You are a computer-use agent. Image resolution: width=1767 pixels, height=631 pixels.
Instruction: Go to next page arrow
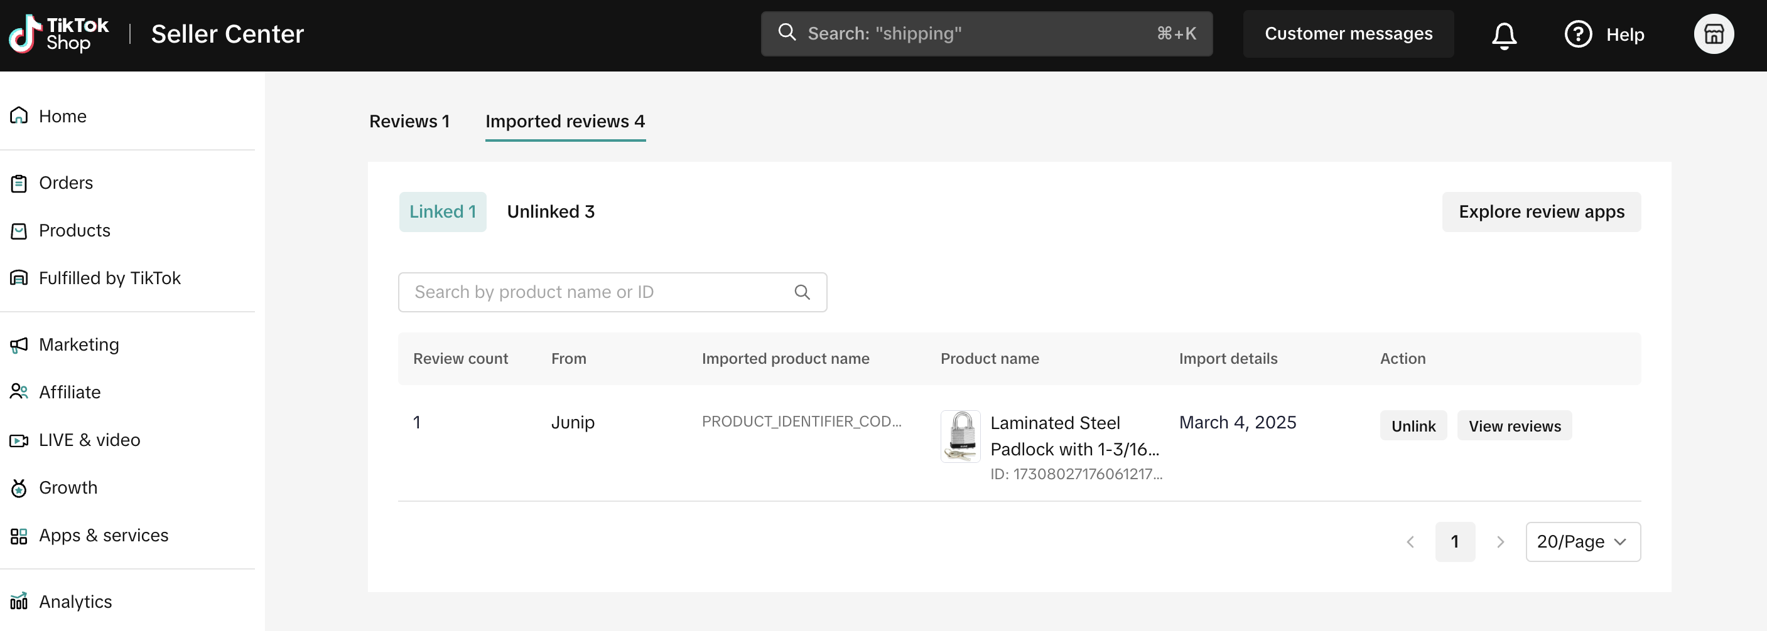tap(1500, 542)
